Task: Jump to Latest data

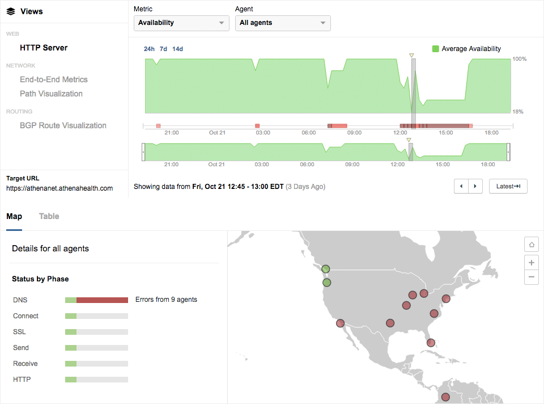Action: click(x=508, y=186)
